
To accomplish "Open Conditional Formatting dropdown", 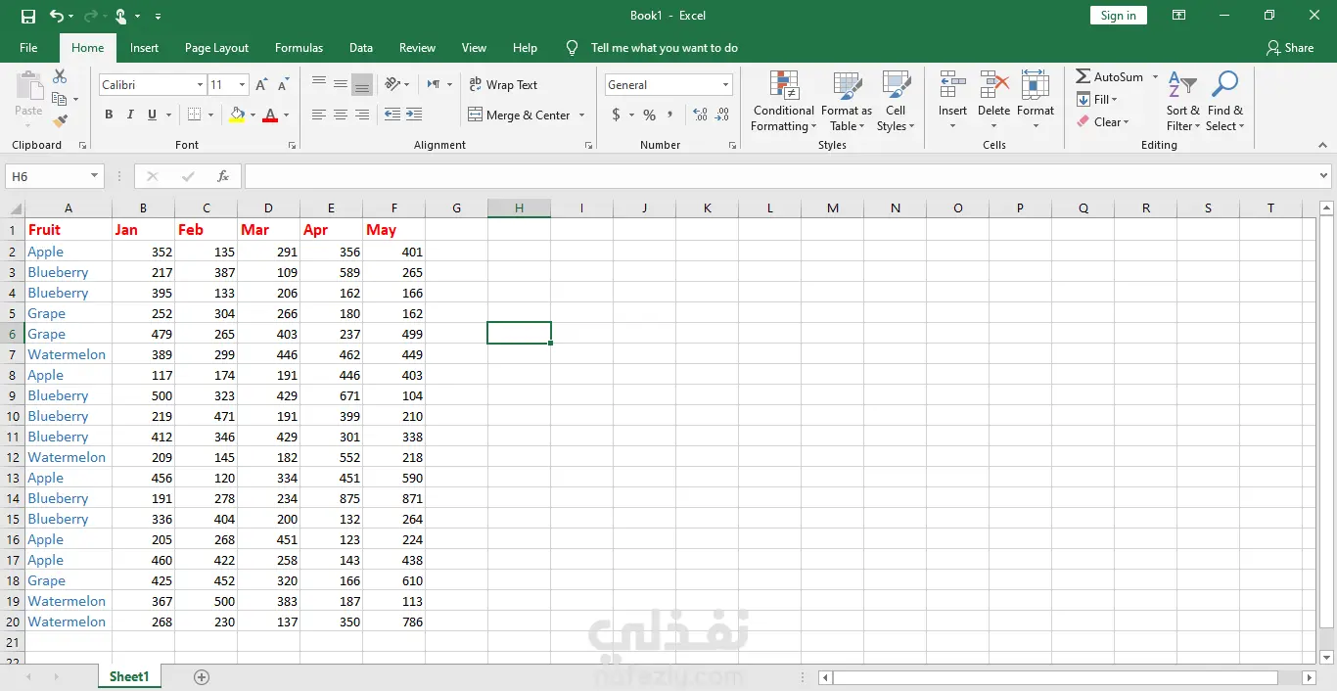I will click(783, 101).
